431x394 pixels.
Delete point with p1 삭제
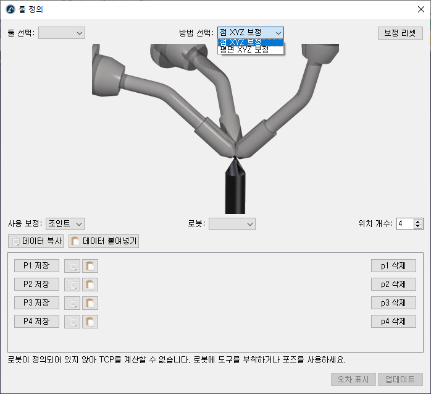coord(393,266)
